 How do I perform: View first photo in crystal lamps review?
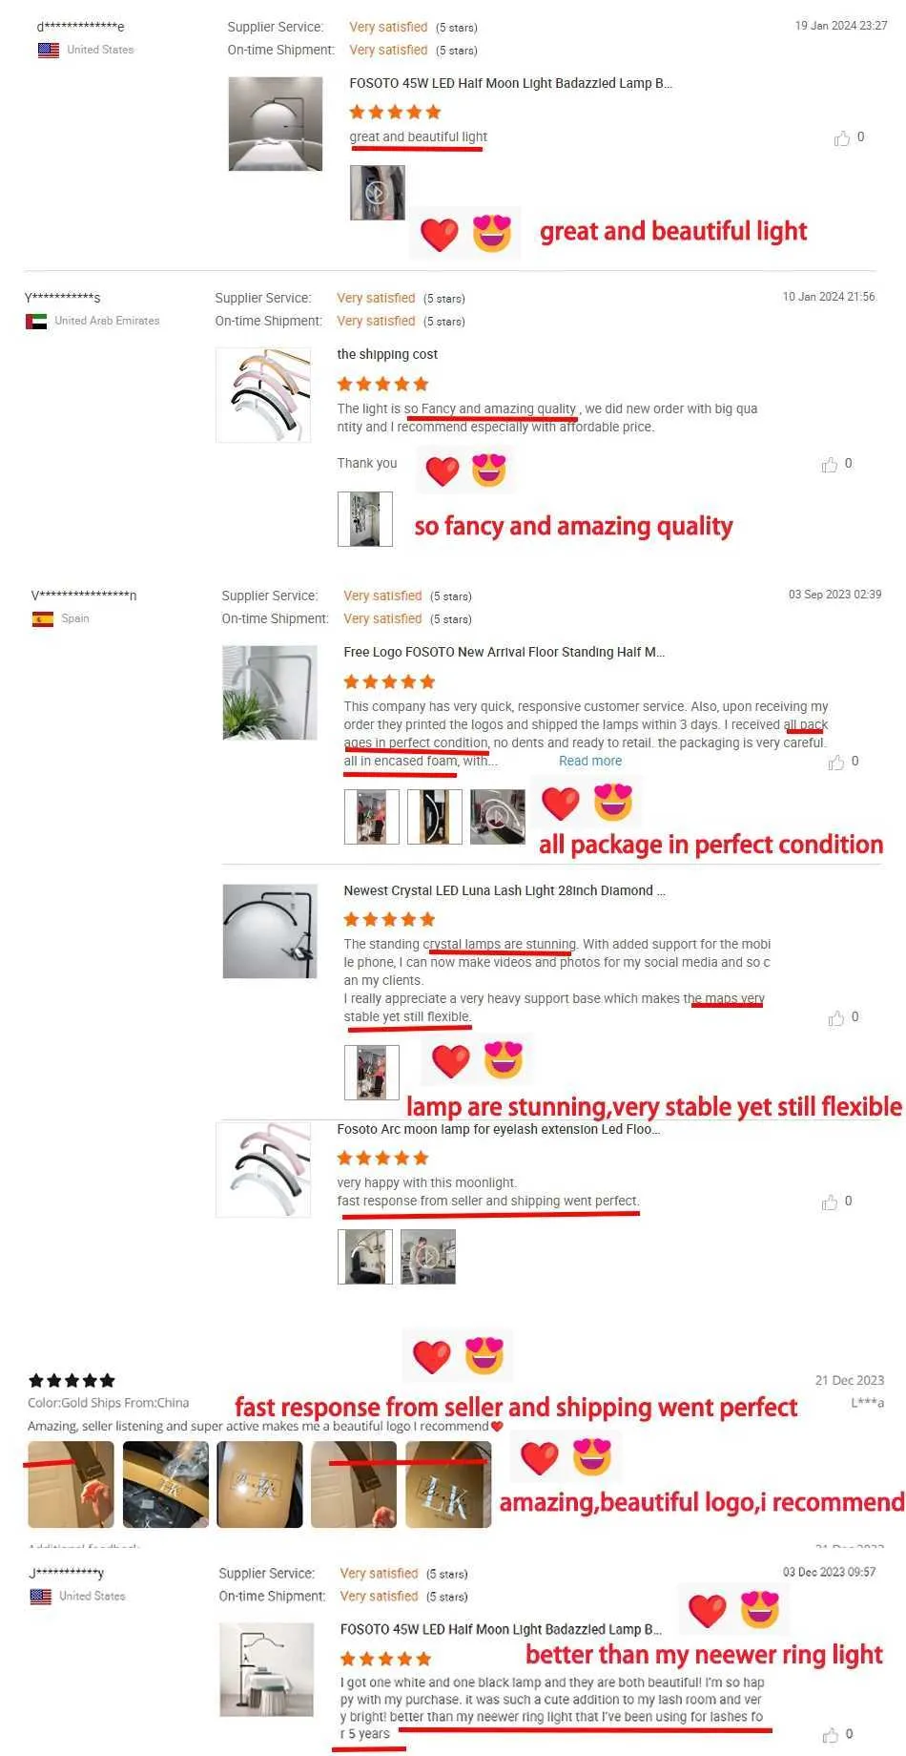371,1073
